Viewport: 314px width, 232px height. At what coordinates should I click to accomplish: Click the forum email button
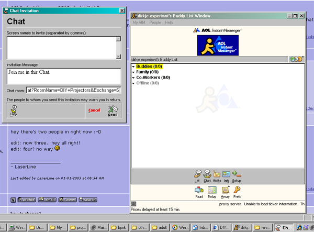(47, 200)
